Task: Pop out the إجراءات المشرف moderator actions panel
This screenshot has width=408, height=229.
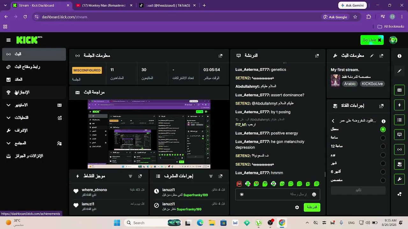Action: pos(220,176)
